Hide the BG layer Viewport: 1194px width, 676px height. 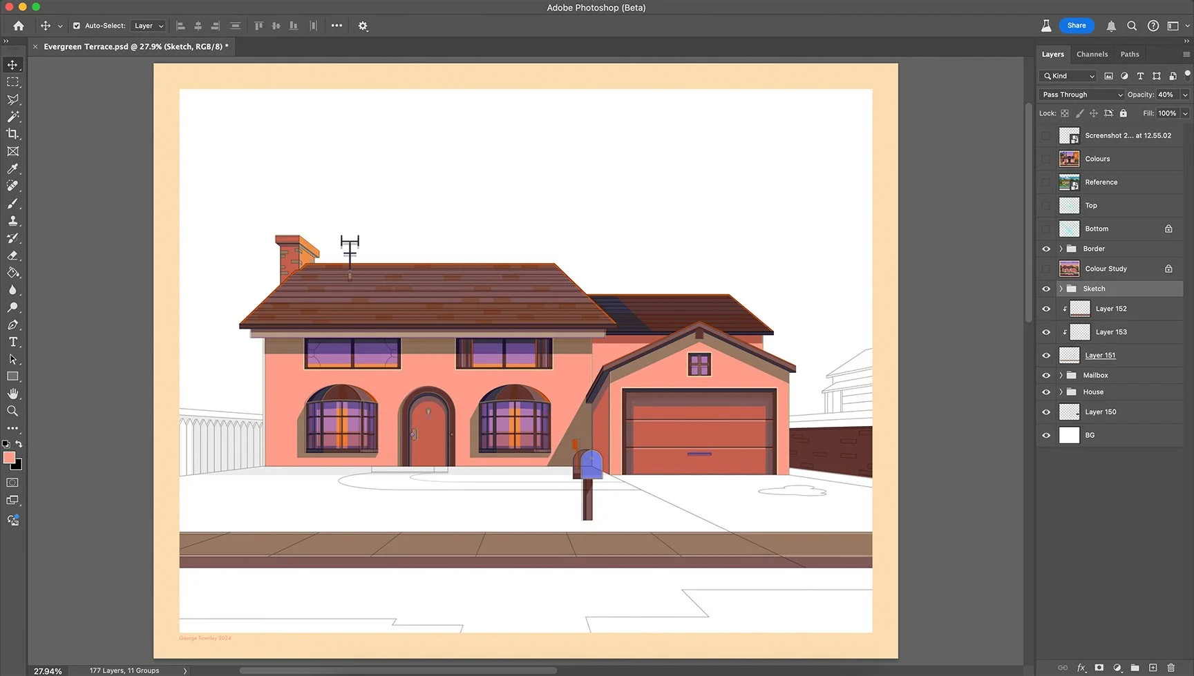[x=1046, y=435]
